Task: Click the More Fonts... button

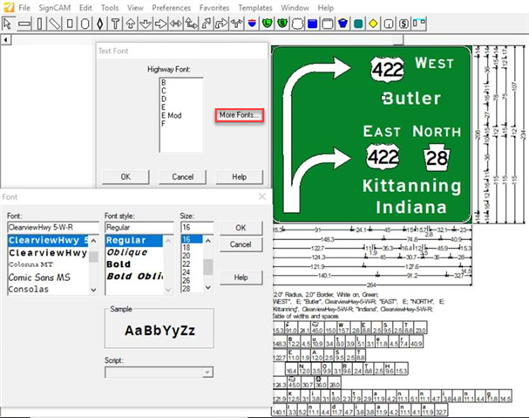Action: 239,115
